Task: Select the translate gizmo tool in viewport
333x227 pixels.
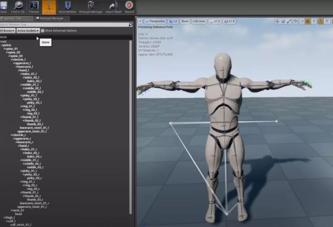Action: tap(277, 21)
